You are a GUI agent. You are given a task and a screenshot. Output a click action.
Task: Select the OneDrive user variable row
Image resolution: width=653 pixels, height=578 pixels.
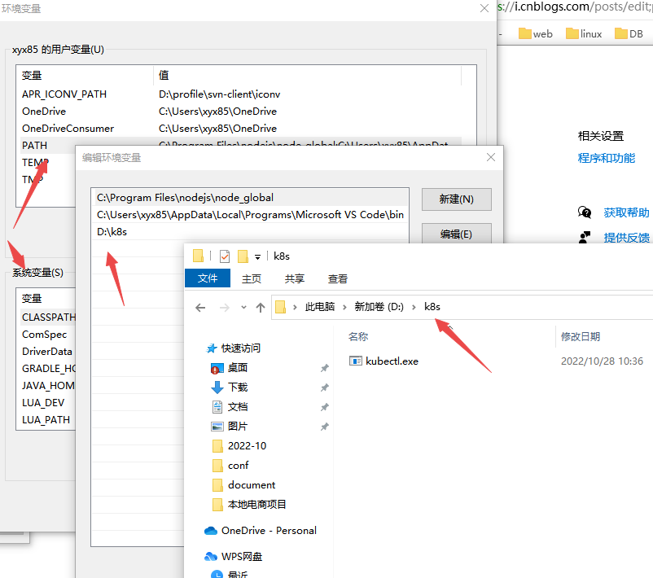(x=241, y=112)
